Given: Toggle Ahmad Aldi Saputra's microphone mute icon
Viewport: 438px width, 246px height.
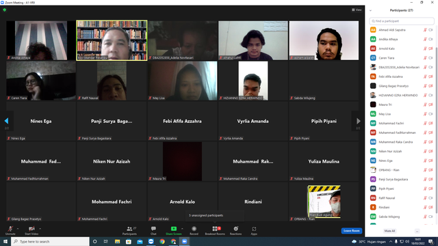Looking at the screenshot, I should [x=425, y=30].
